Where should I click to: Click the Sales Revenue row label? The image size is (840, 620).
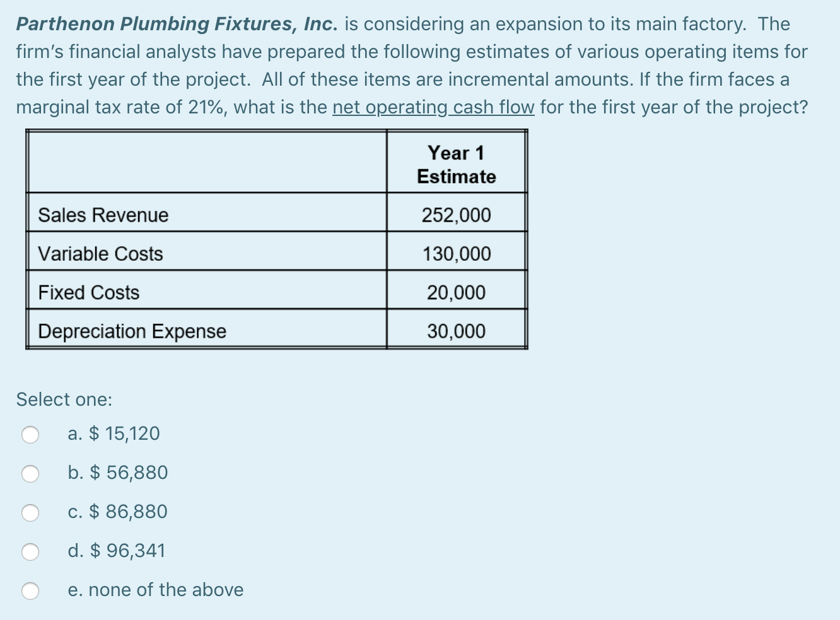pyautogui.click(x=103, y=215)
